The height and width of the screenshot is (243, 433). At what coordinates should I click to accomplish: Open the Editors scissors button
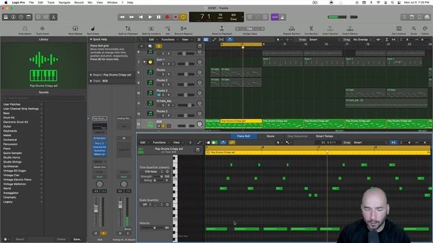[x=53, y=17]
